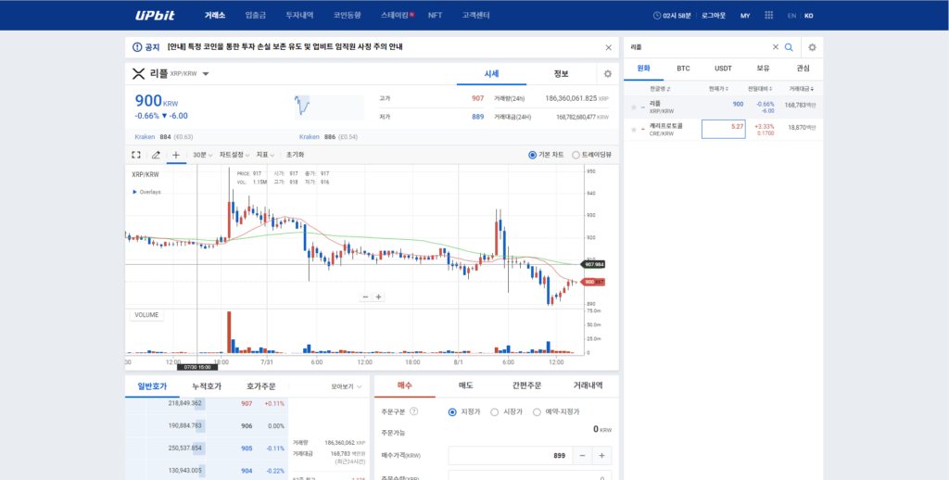Click the order type help icon

point(413,411)
